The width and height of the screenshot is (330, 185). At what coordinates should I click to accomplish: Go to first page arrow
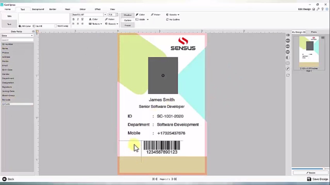[153, 179]
